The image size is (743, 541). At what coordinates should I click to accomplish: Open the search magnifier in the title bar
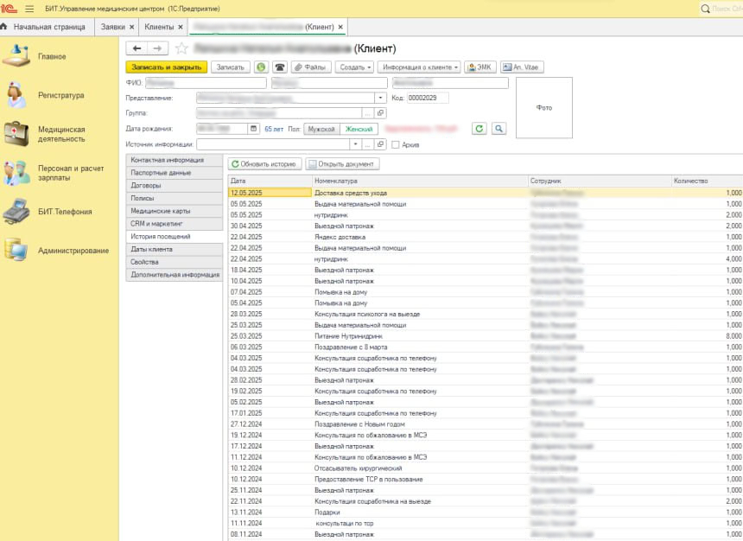(705, 9)
